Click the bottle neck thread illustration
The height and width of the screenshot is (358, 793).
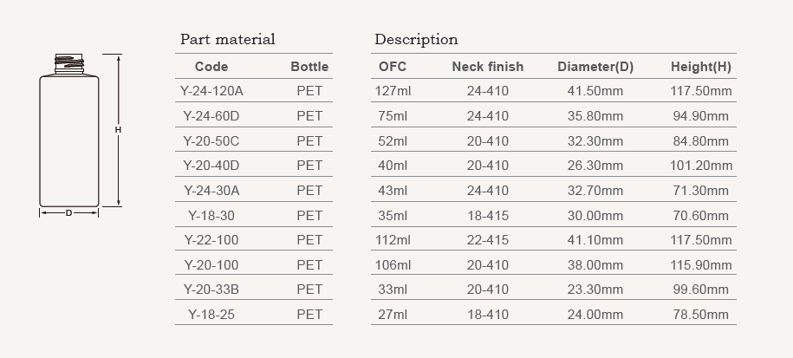pos(69,64)
